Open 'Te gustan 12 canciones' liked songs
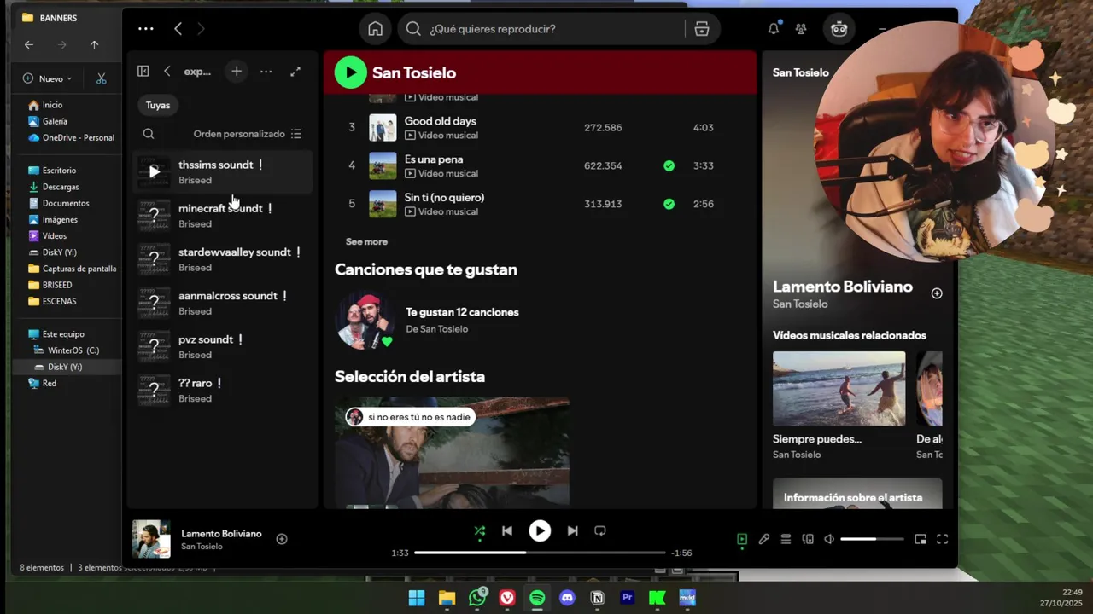 point(462,312)
